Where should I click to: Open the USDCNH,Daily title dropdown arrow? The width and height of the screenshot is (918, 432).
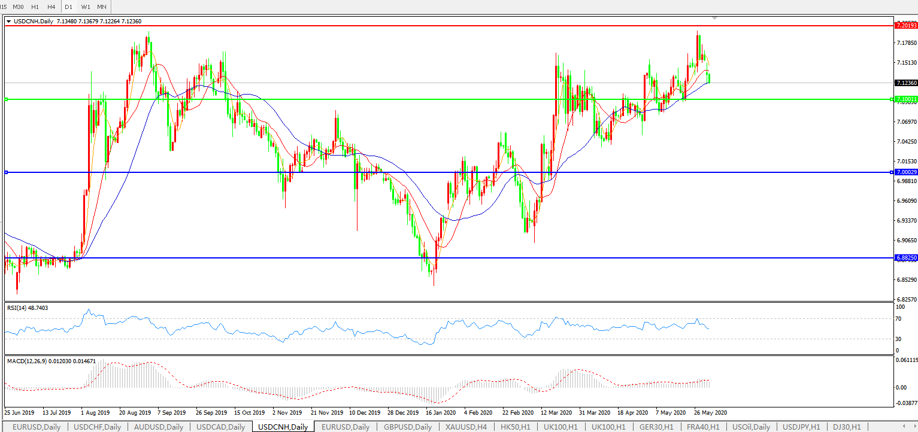(x=8, y=22)
